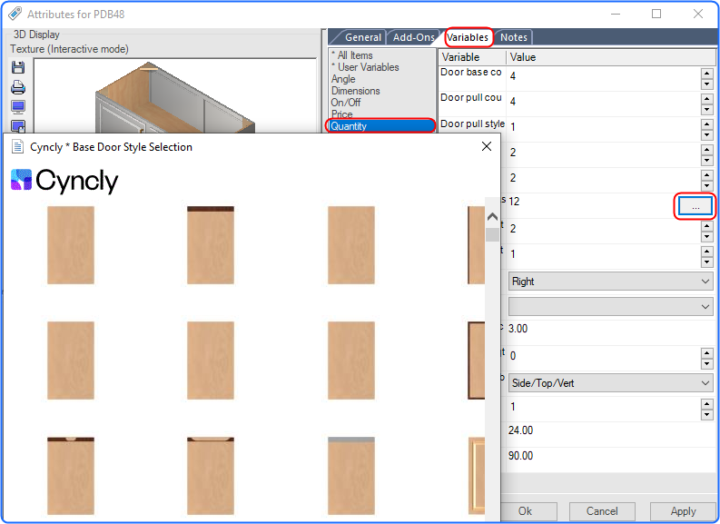Image resolution: width=720 pixels, height=524 pixels.
Task: Open the empty dropdown below Right
Action: 611,306
